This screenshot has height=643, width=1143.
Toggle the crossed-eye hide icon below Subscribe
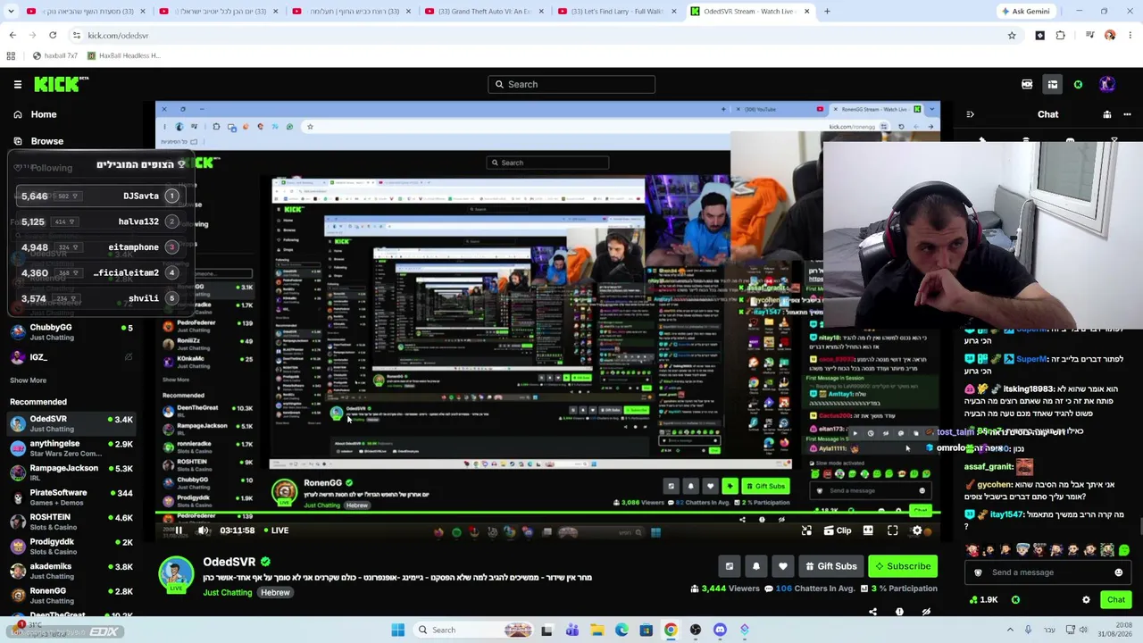tap(926, 612)
